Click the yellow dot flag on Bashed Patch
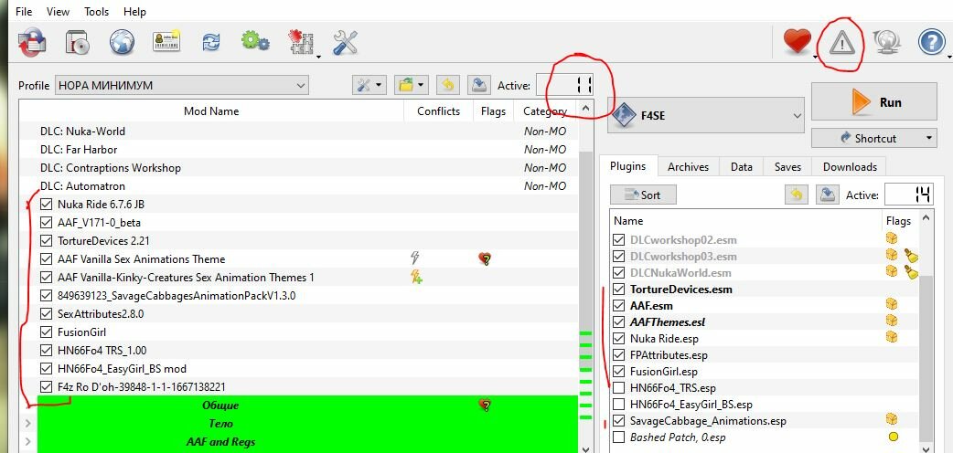 (893, 437)
